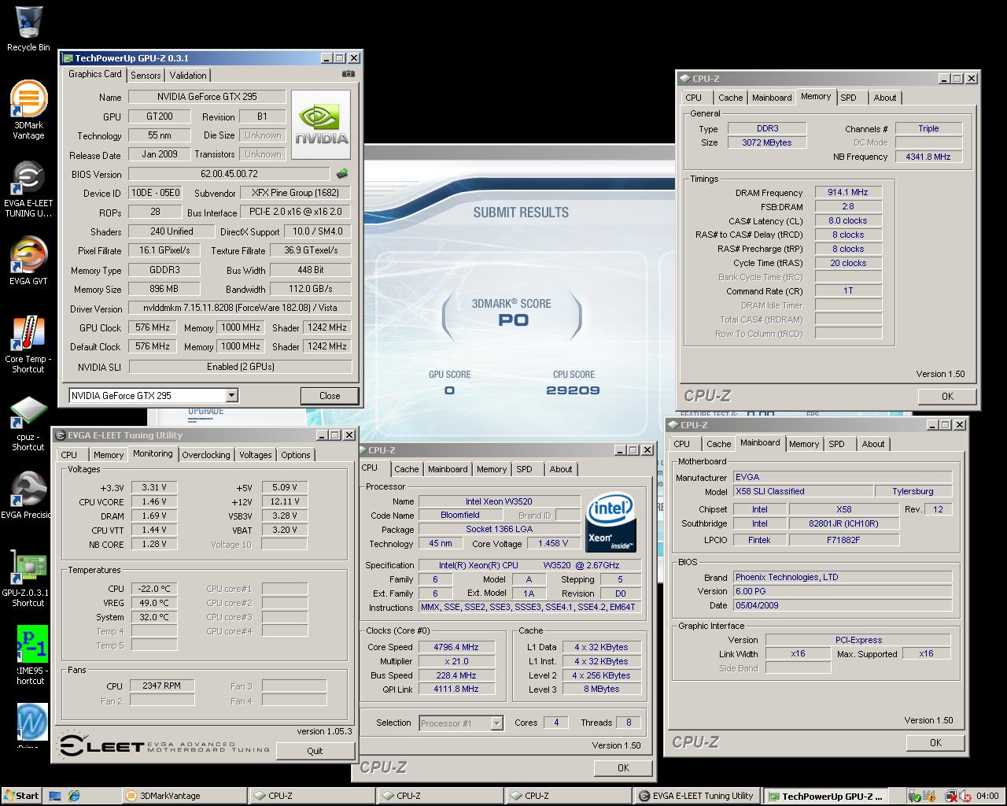Click the X58 SLI Classified model field
This screenshot has height=806, width=1007.
point(802,491)
